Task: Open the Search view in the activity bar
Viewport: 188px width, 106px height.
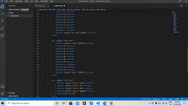Action: click(x=2, y=14)
